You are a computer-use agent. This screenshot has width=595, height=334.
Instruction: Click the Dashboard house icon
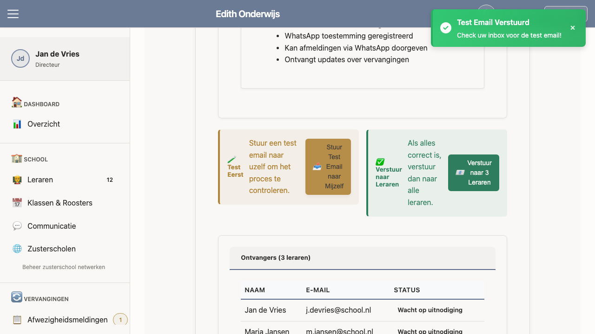[x=17, y=103]
